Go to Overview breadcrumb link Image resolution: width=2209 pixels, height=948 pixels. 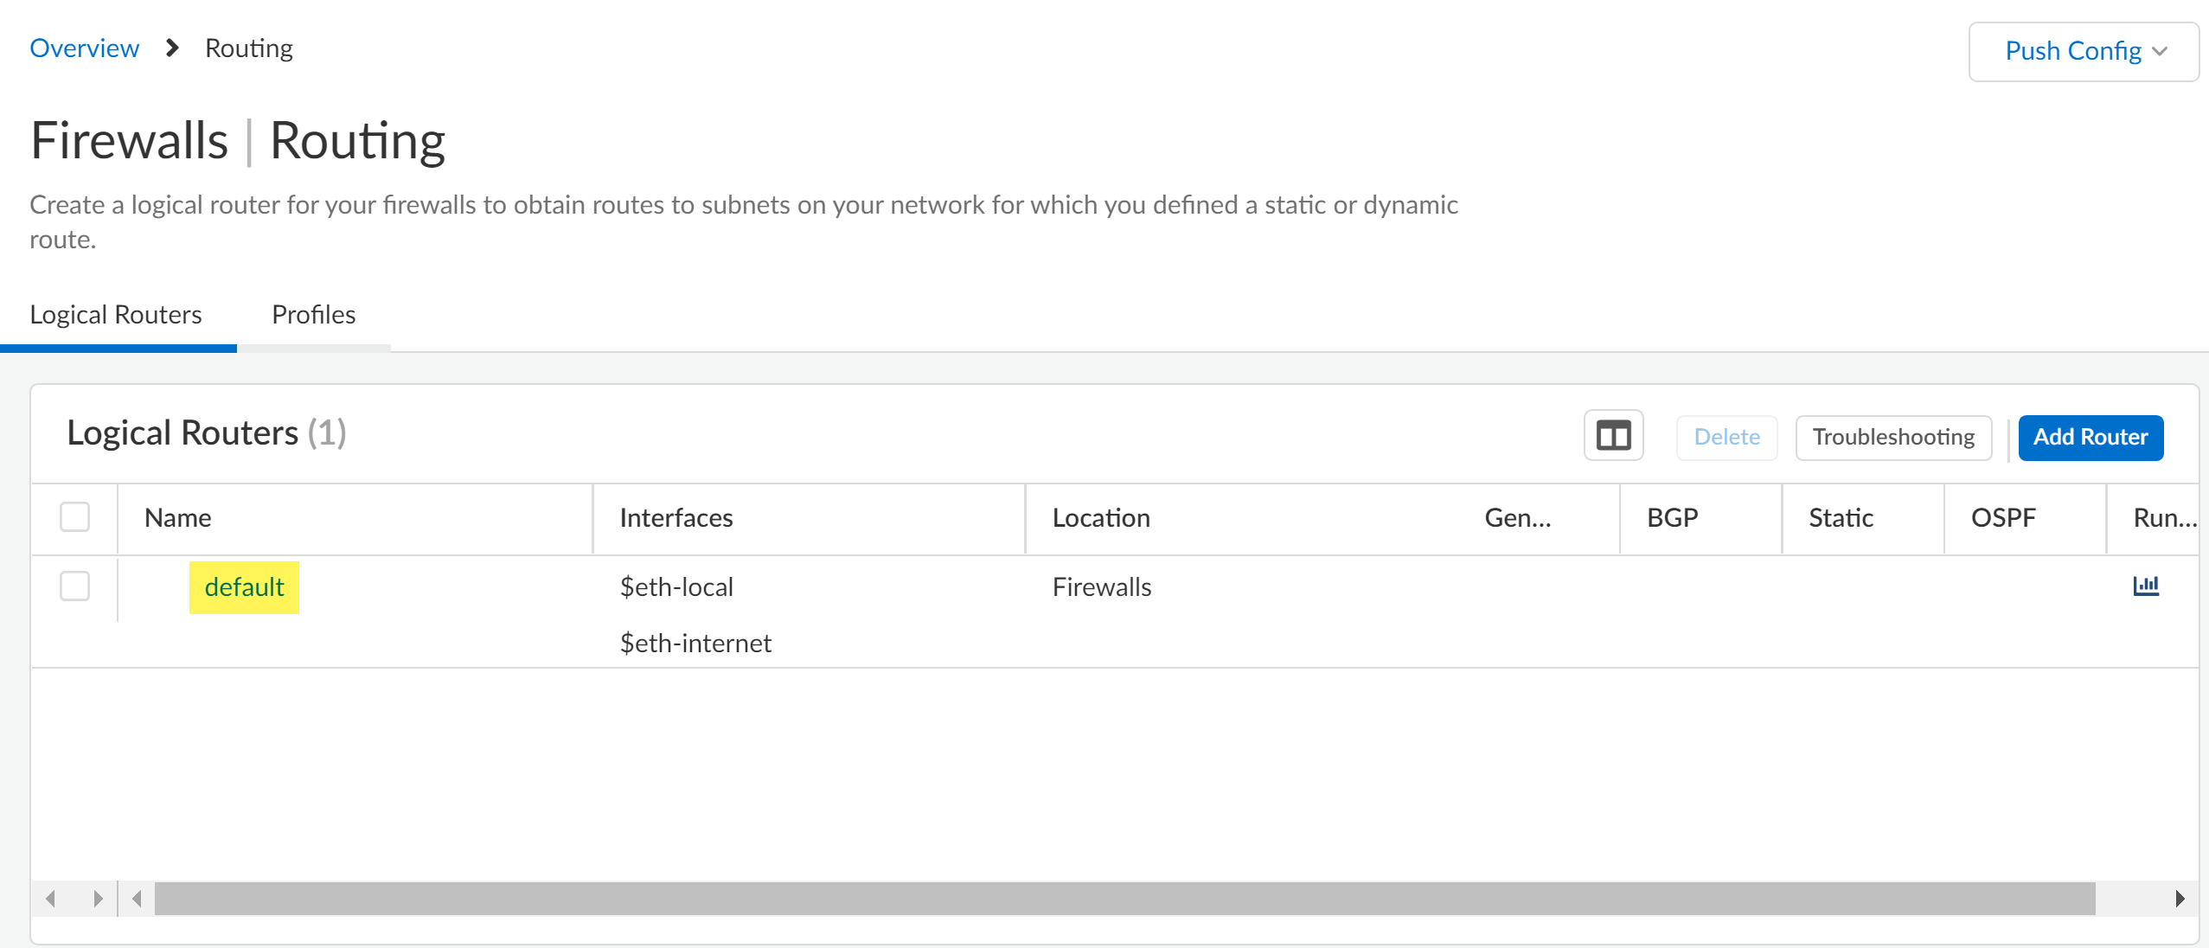click(x=85, y=48)
